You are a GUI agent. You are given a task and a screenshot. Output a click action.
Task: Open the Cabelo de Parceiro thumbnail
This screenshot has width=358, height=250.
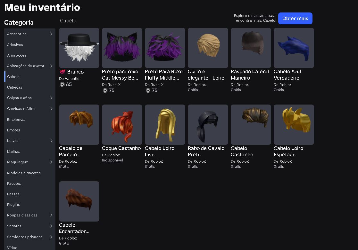[79, 125]
